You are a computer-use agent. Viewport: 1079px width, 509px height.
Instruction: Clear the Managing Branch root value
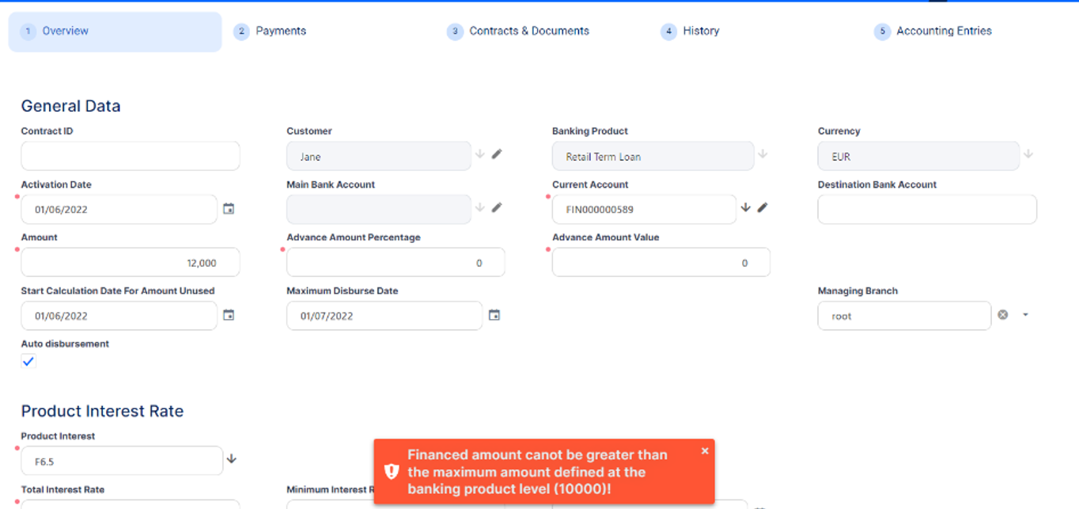tap(1003, 315)
